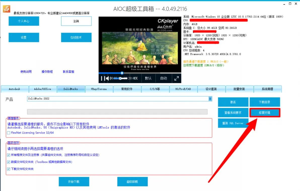
Task: Open the 使用说明 link
Action: point(26,71)
